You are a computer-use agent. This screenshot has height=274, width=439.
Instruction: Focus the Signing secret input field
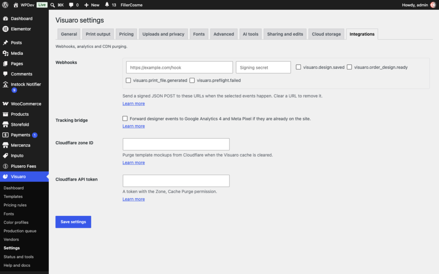pos(264,67)
